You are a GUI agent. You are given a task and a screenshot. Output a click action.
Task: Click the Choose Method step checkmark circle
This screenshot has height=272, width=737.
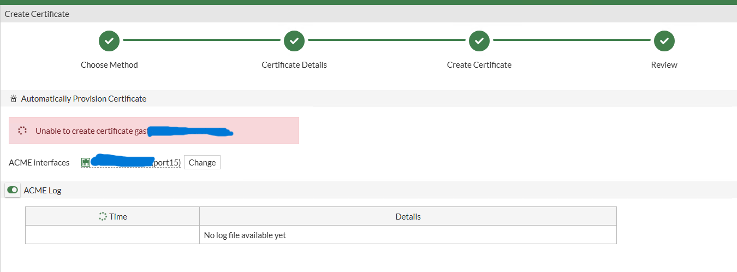[109, 40]
